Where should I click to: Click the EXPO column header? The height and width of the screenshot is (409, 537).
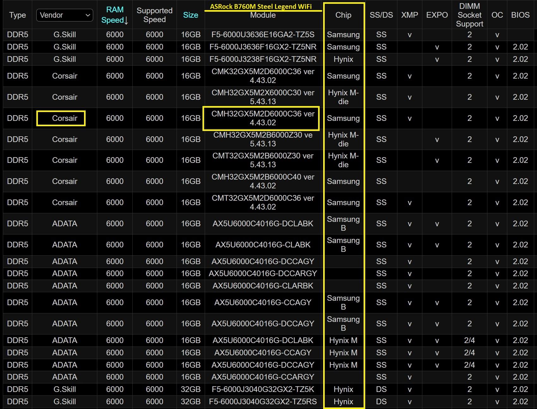[437, 15]
